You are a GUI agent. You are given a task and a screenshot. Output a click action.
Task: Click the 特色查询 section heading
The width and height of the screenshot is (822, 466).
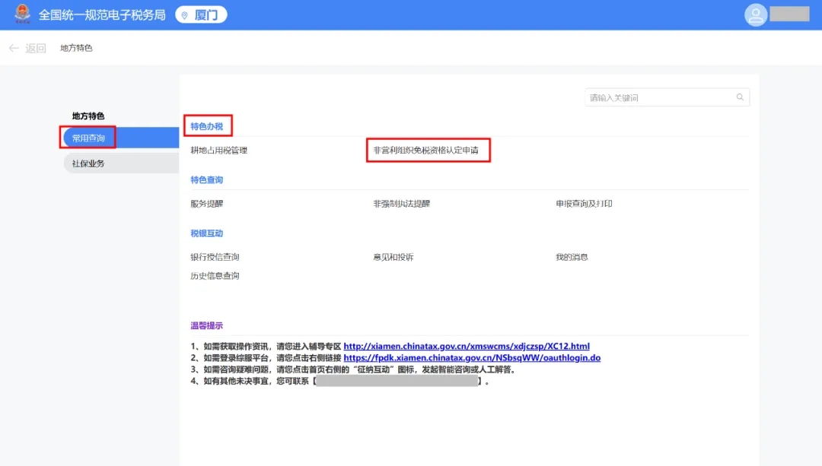coord(206,179)
